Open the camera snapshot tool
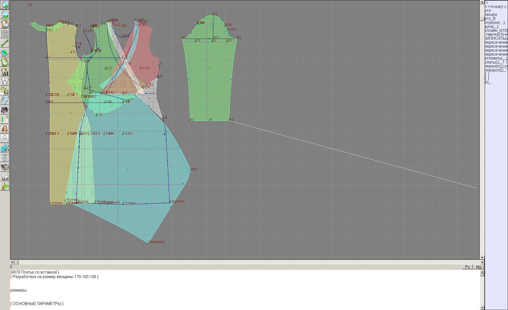The height and width of the screenshot is (310, 508). click(x=5, y=110)
